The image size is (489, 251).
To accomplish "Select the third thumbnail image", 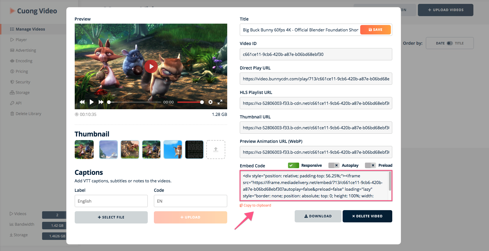I will [x=130, y=150].
